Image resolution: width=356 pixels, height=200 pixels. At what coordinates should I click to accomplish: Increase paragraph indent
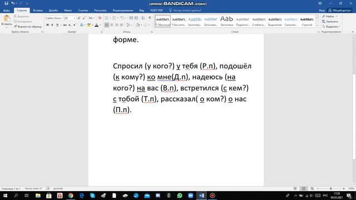[136, 18]
